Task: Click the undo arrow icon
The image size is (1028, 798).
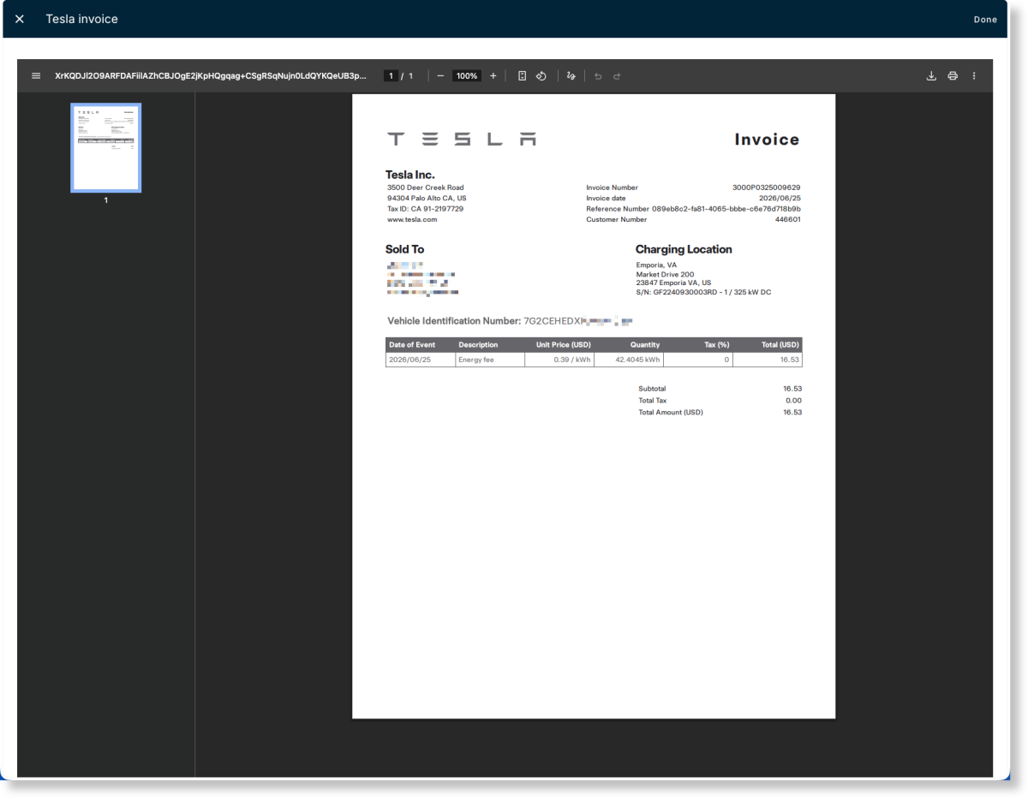Action: (598, 76)
